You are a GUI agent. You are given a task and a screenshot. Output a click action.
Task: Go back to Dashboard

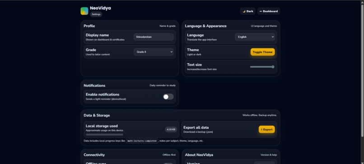click(x=269, y=11)
